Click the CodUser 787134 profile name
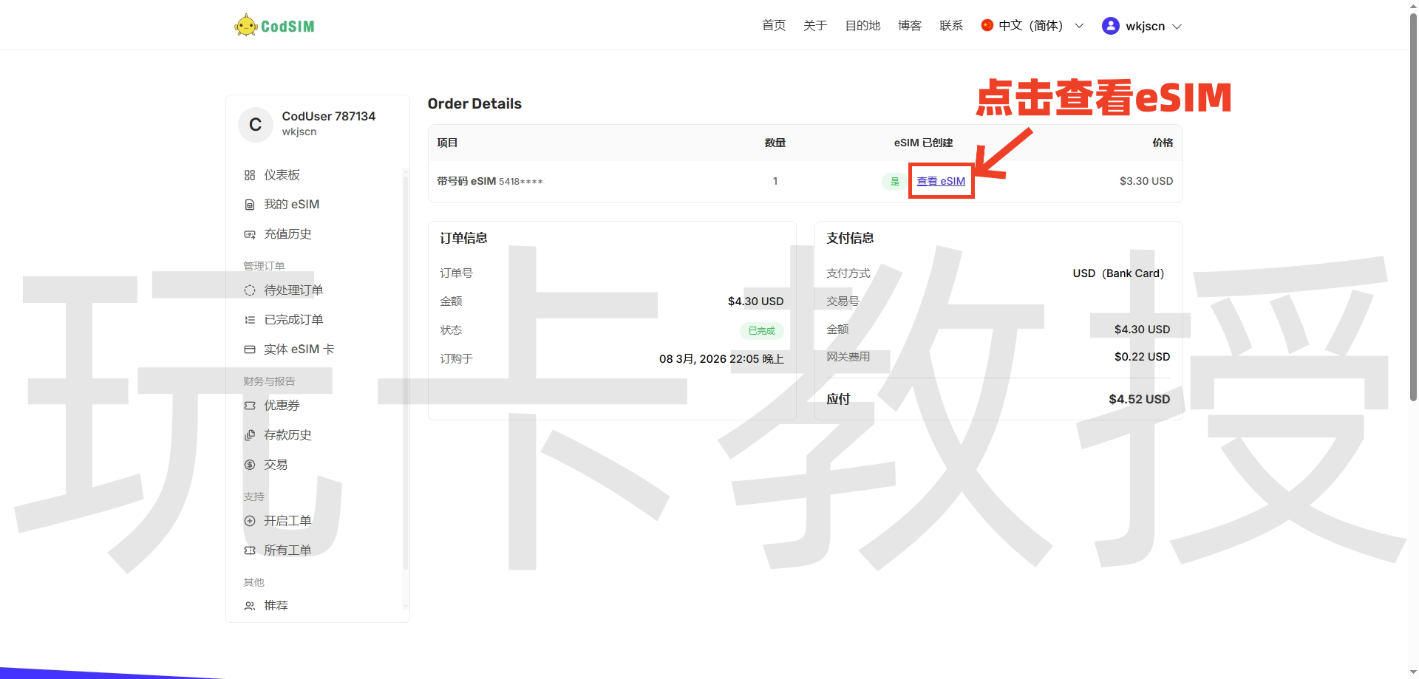Image resolution: width=1419 pixels, height=679 pixels. [x=328, y=116]
